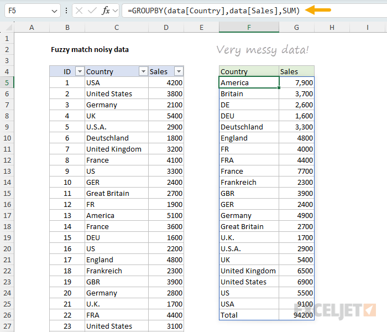
Task: Select row 5 header
Action: click(x=7, y=83)
